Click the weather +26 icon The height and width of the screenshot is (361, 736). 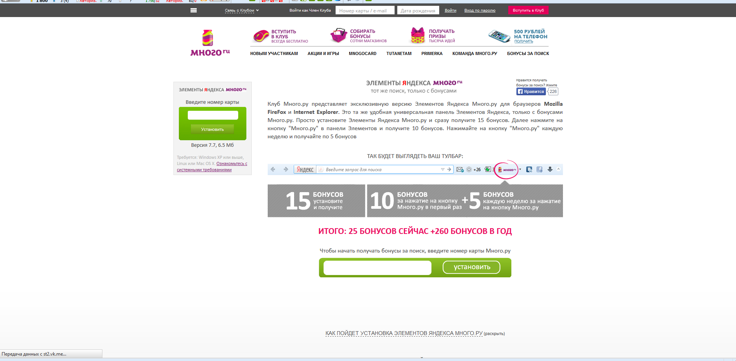click(473, 170)
